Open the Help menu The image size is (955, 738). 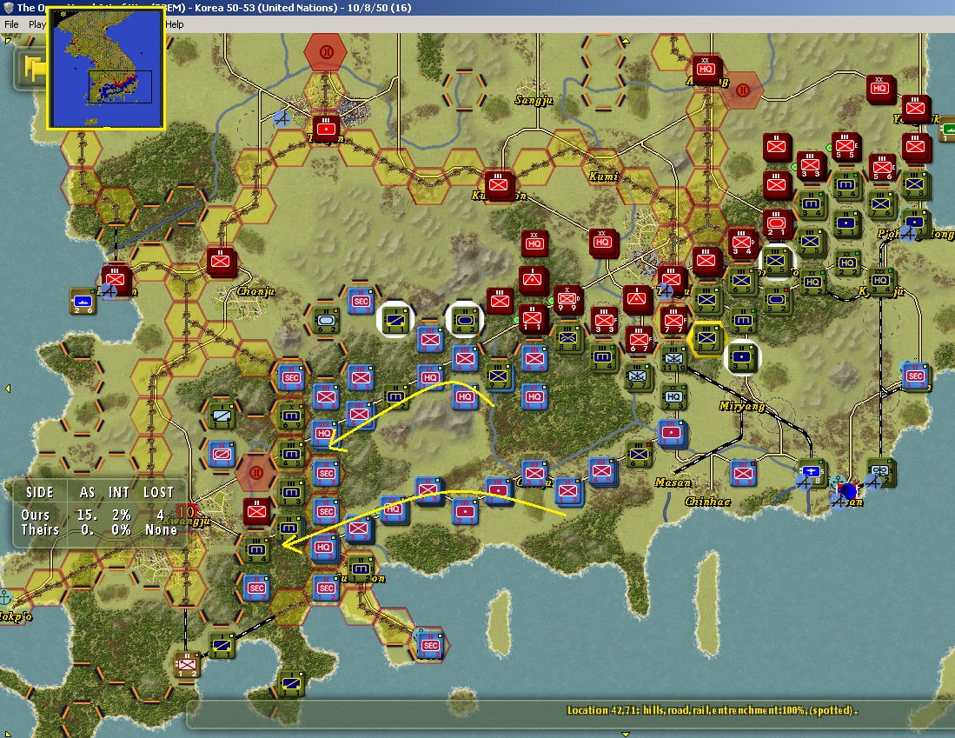pos(174,24)
